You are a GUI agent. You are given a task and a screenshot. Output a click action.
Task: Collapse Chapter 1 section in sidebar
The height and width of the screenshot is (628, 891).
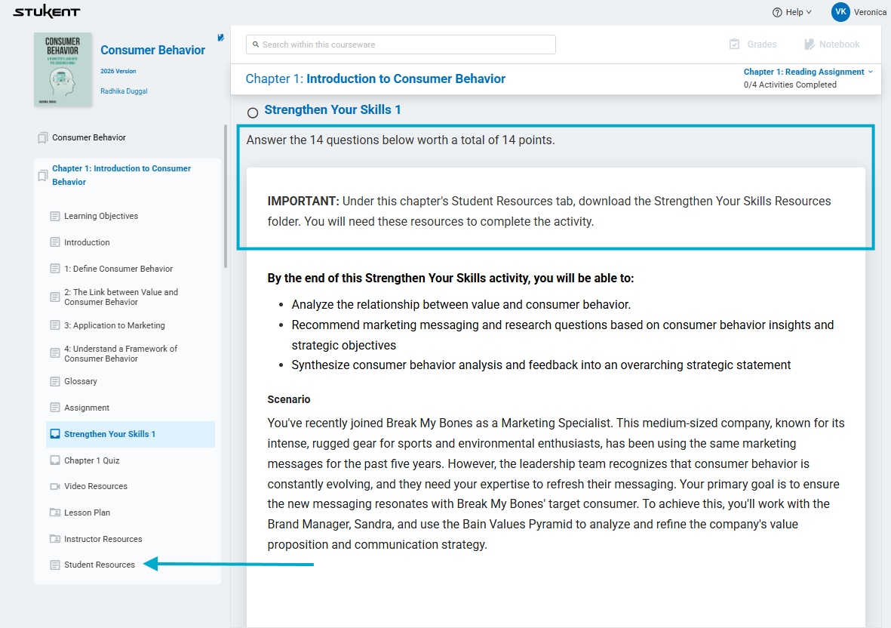point(121,175)
